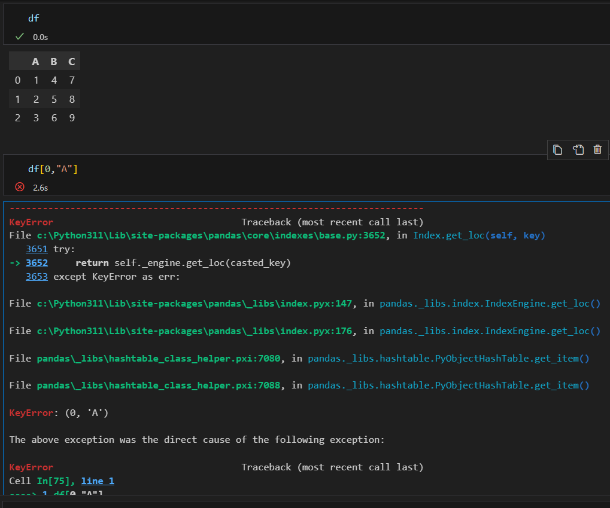
Task: Click into the code cell containing df[0,"A"]
Action: [306, 175]
